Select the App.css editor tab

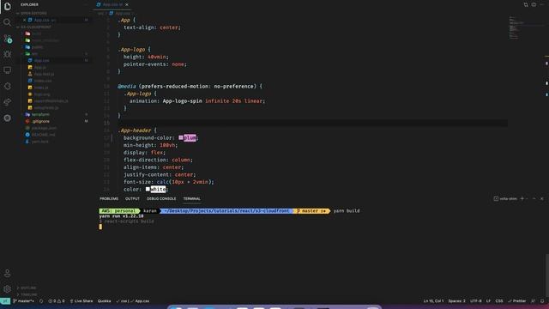click(x=112, y=4)
